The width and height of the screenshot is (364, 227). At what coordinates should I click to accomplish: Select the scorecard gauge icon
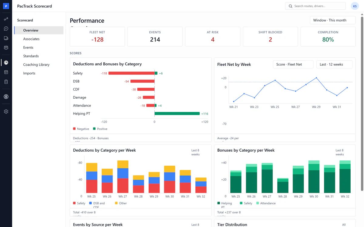coord(6,63)
